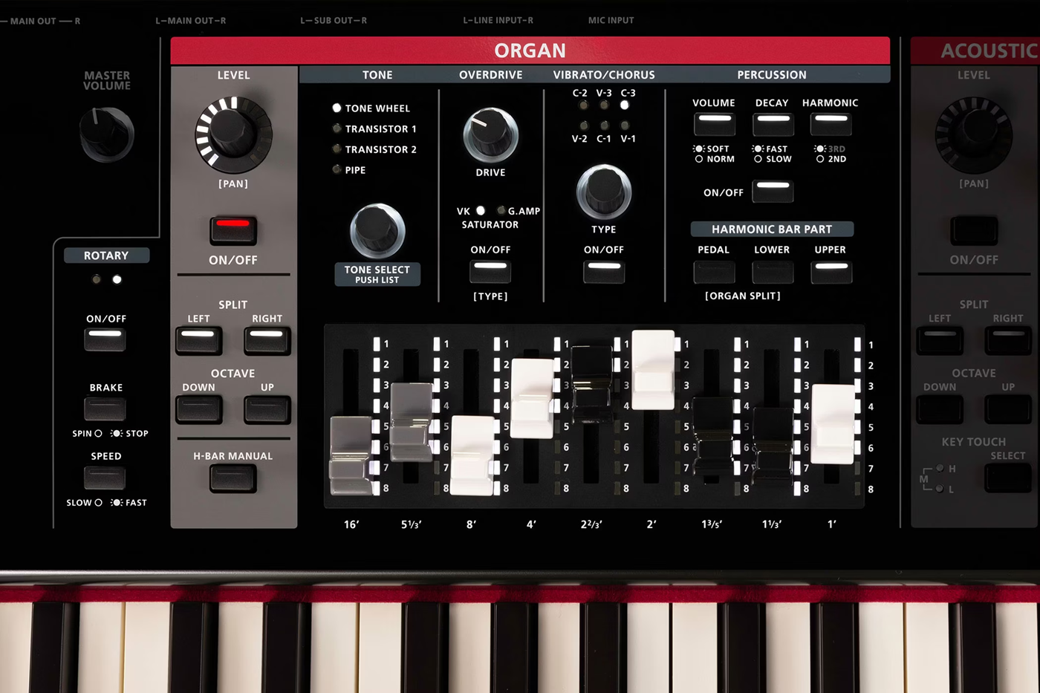Set Percussion Volume to soft
1040x693 pixels.
click(713, 123)
